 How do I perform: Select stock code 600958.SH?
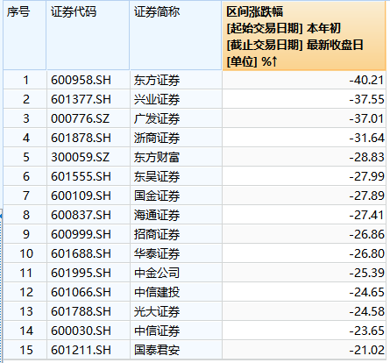(x=81, y=80)
